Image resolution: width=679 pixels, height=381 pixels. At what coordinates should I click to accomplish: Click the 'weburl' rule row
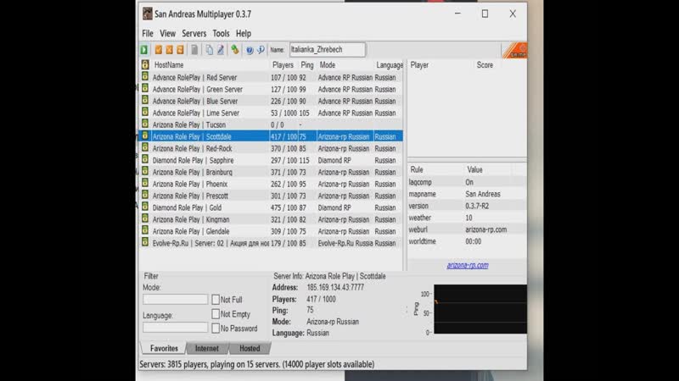coord(468,229)
